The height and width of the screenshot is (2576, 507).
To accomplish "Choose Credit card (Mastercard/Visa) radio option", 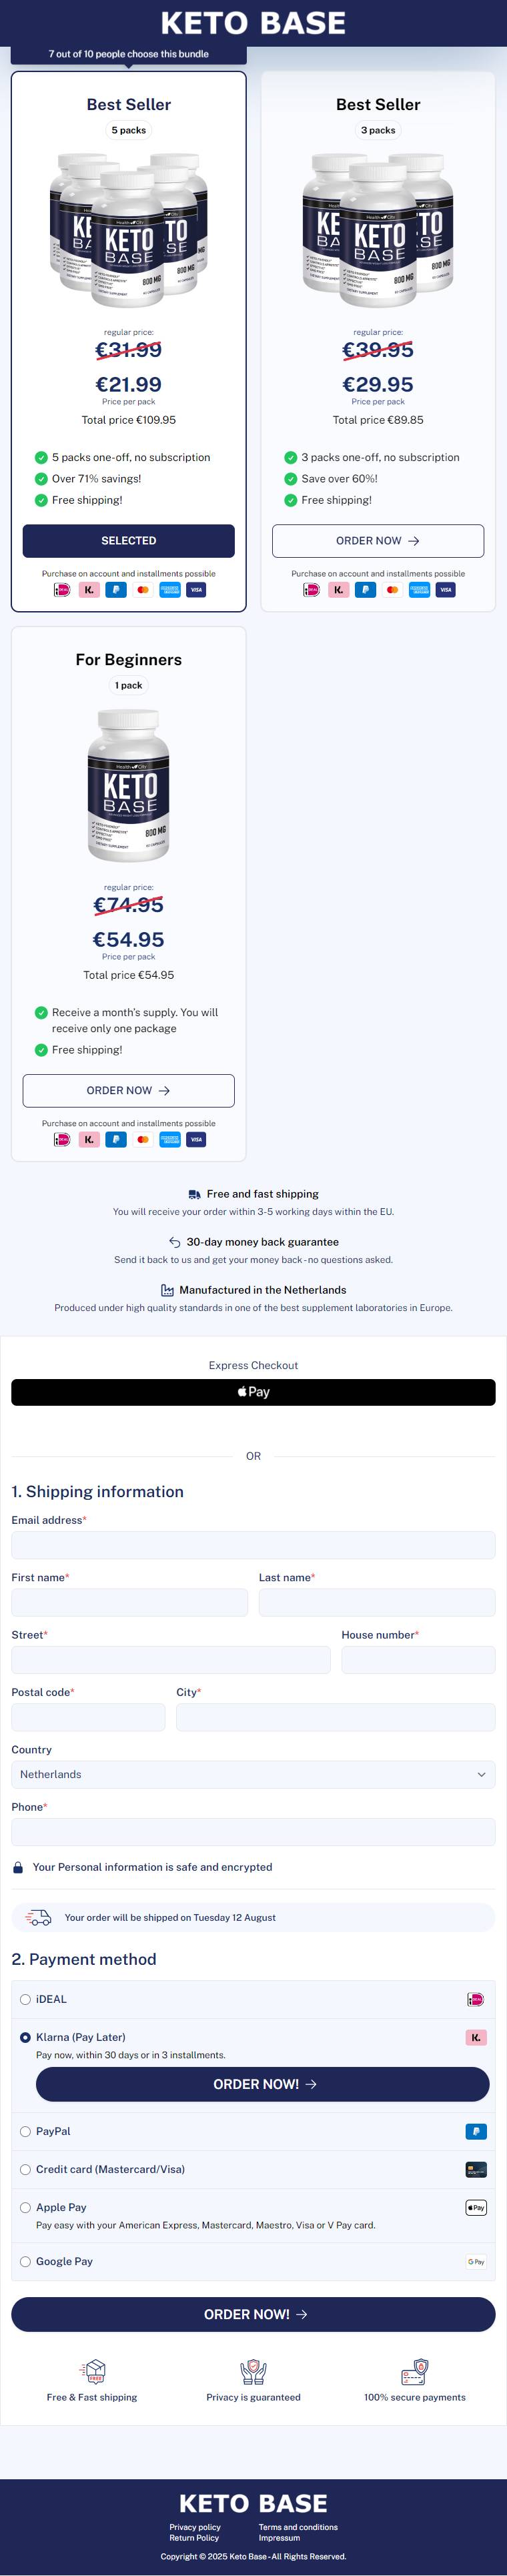I will coord(25,2170).
